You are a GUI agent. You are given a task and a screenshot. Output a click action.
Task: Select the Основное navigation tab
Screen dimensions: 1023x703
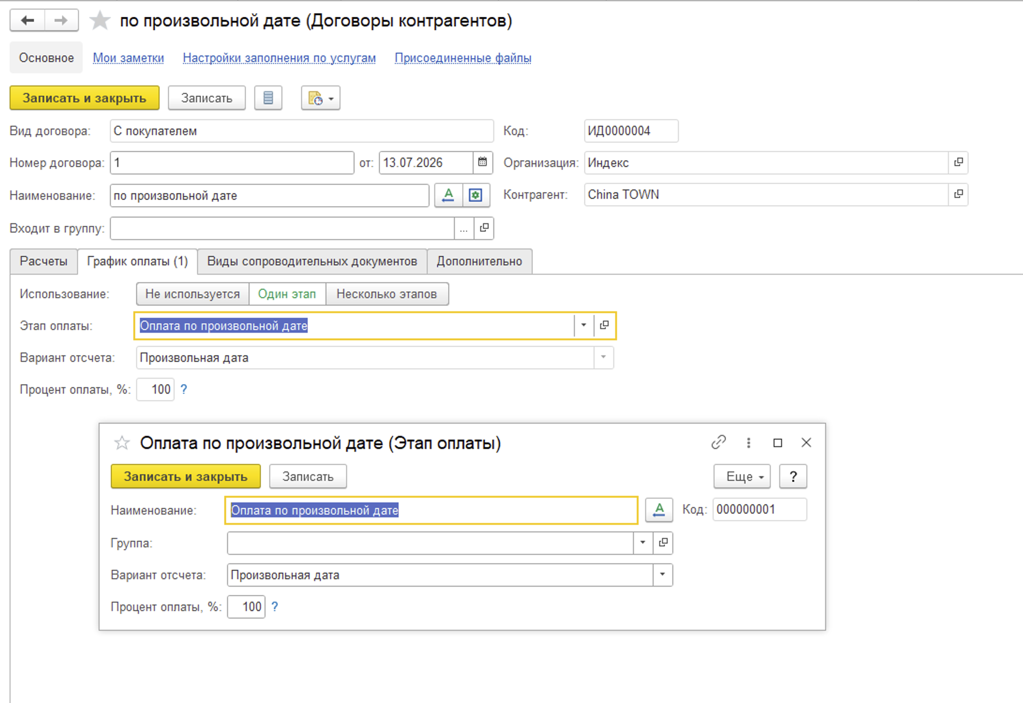click(x=46, y=58)
